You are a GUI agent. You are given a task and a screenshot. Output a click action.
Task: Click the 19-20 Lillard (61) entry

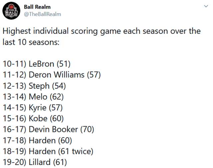pos(35,162)
